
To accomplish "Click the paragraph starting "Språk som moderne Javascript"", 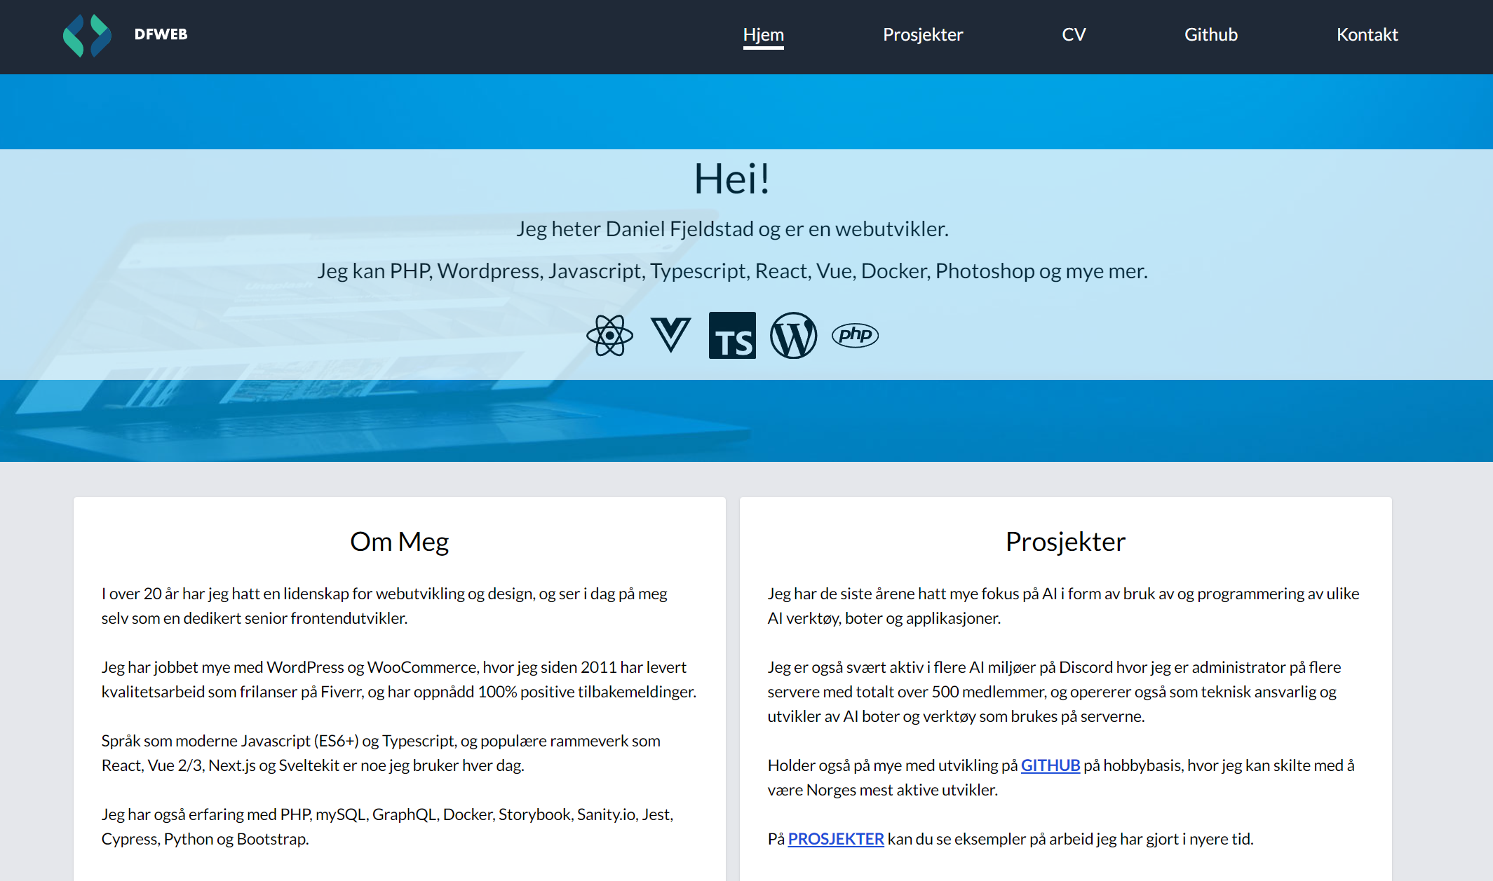I will pyautogui.click(x=381, y=753).
